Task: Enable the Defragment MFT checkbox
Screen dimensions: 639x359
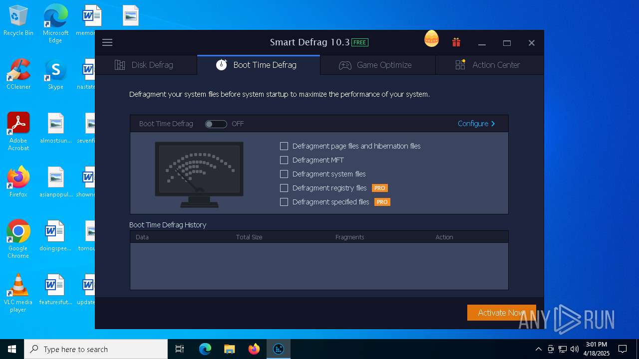Action: point(284,160)
